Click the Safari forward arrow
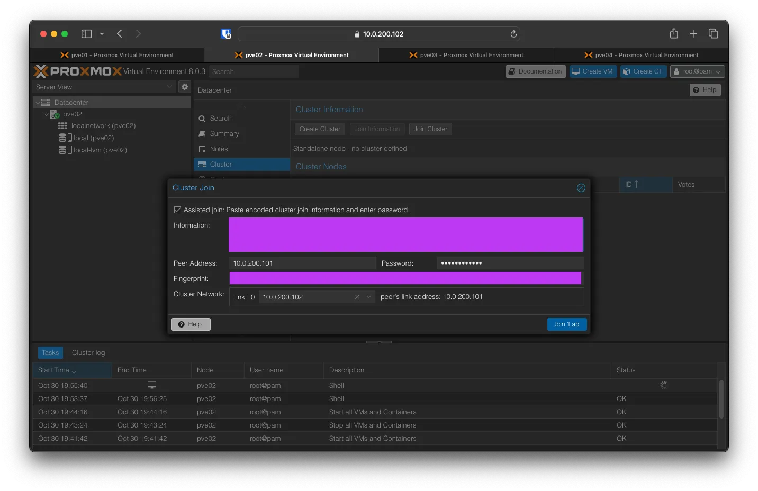Viewport: 758px width, 491px height. [138, 34]
